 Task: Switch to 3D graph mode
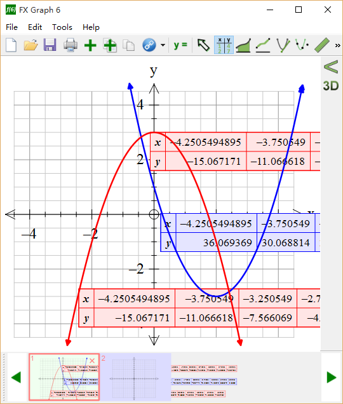(331, 86)
